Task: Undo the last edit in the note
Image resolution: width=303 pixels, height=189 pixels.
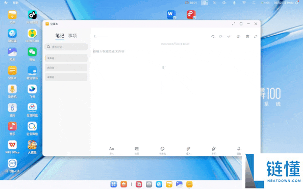Action: tap(213, 36)
